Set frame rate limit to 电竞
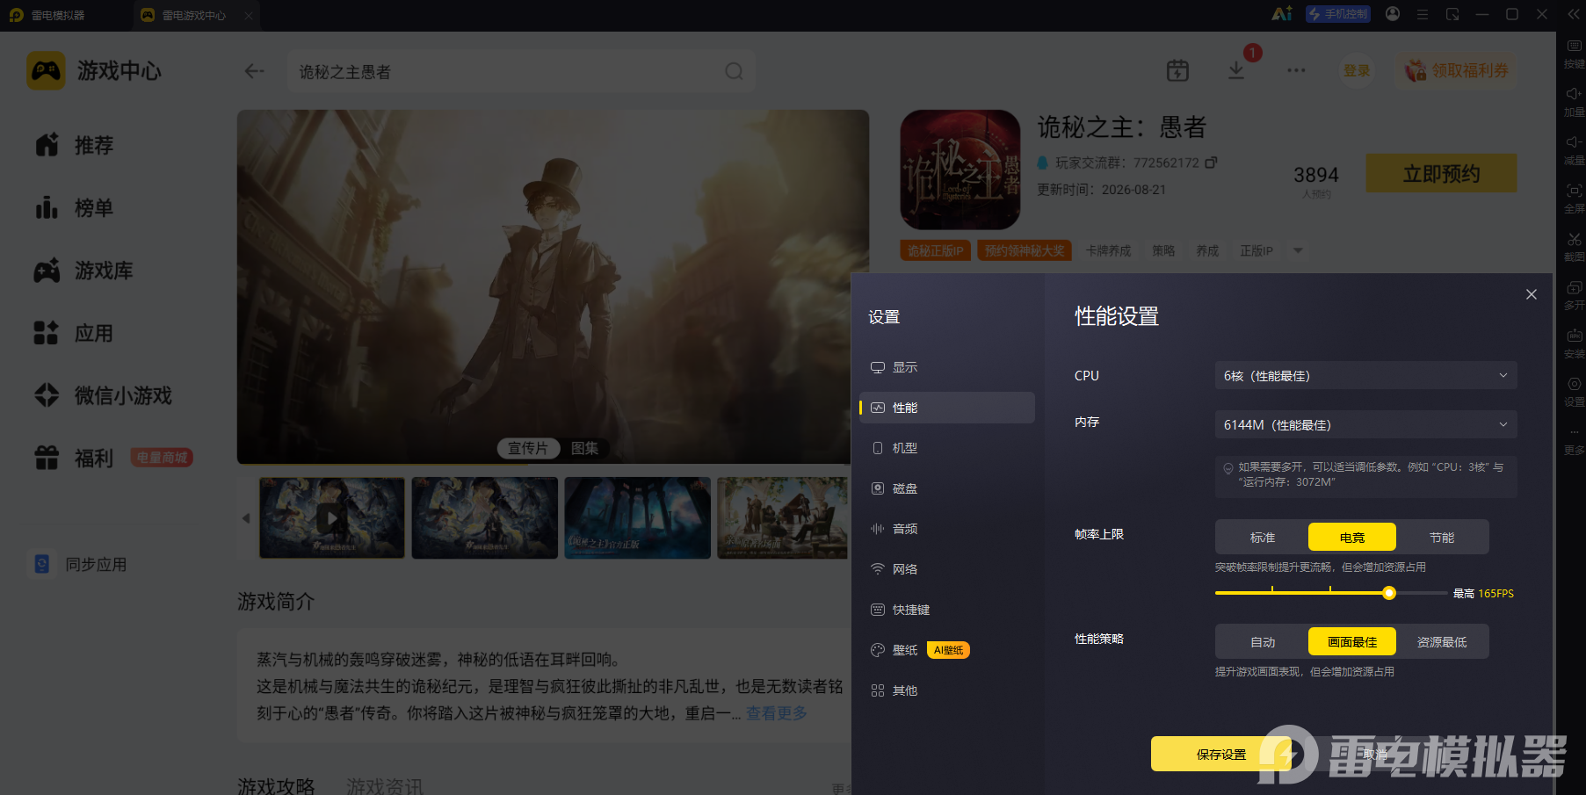Image resolution: width=1586 pixels, height=795 pixels. [1352, 537]
